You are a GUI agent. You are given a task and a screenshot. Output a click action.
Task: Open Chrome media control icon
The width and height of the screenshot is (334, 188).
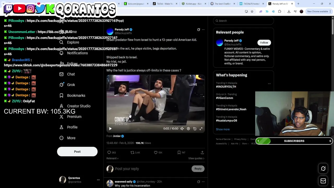(x=295, y=11)
